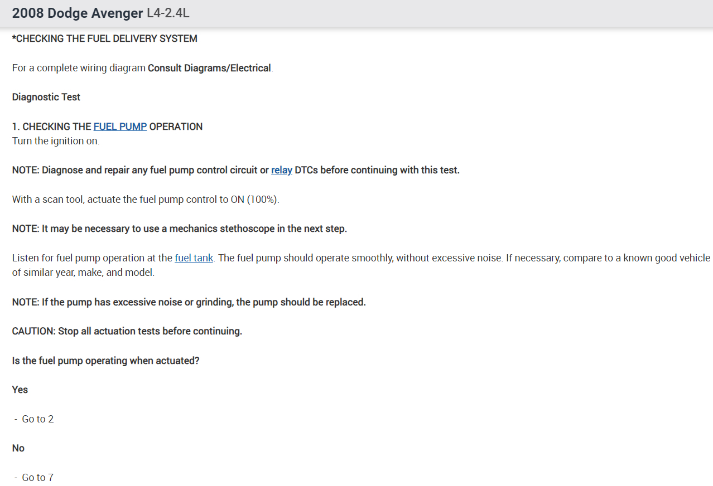Image resolution: width=713 pixels, height=486 pixels.
Task: Click the excessive noise or grinding note
Action: [x=189, y=302]
